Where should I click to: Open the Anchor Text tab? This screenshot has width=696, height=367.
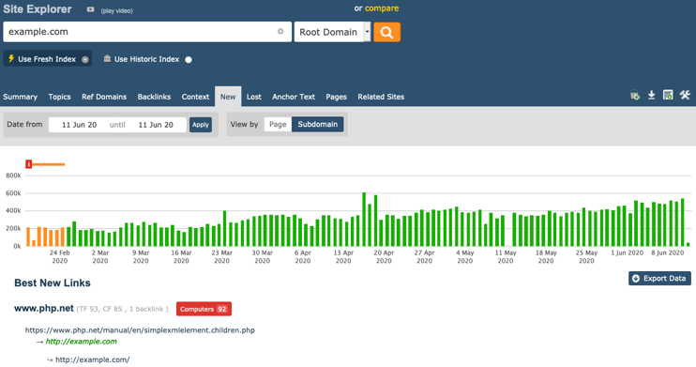(294, 97)
